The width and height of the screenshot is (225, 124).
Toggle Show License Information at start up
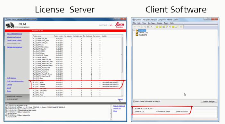134,102
